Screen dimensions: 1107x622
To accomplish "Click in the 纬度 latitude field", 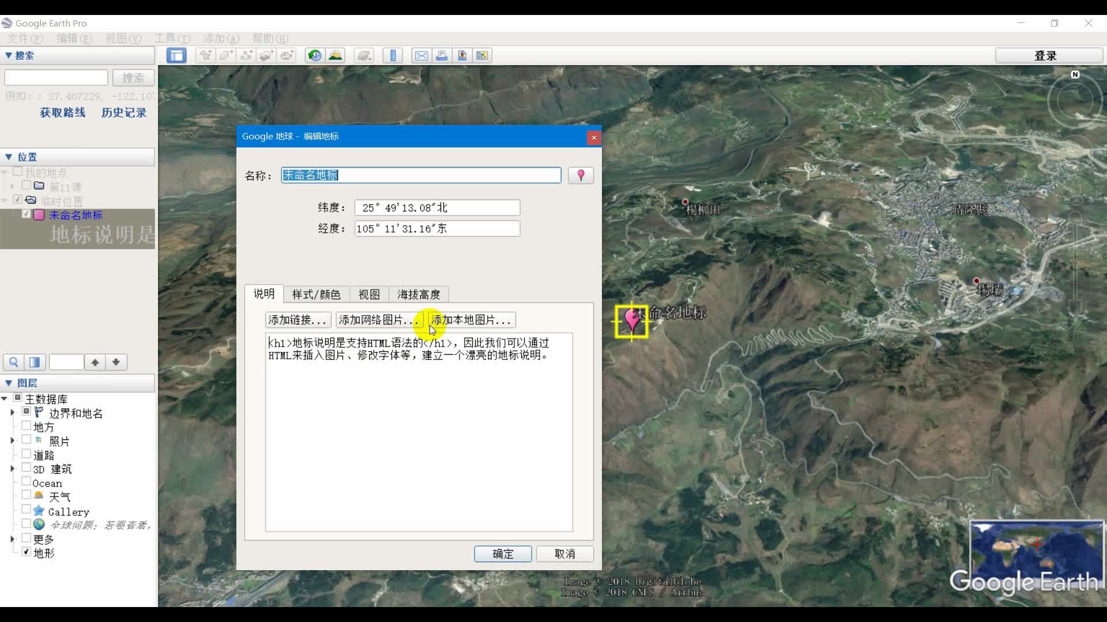I will 437,207.
